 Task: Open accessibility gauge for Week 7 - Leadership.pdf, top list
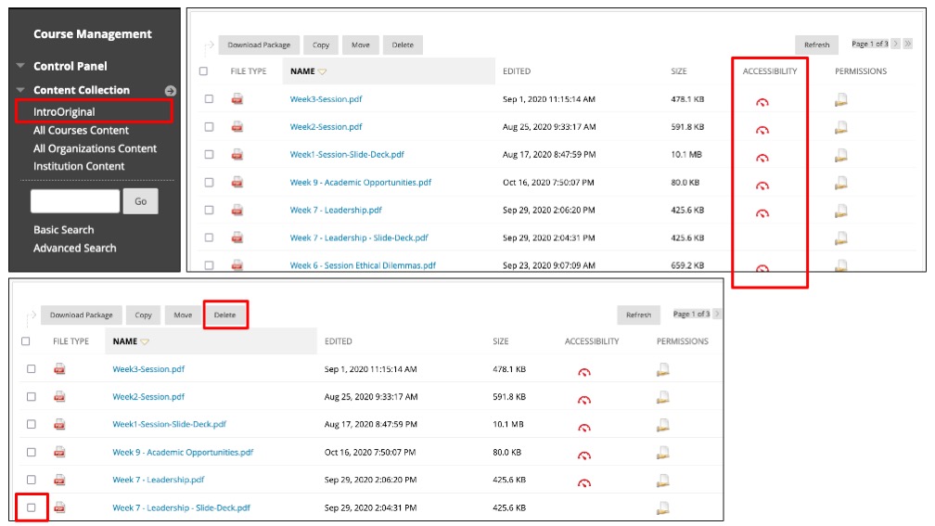[x=762, y=213]
